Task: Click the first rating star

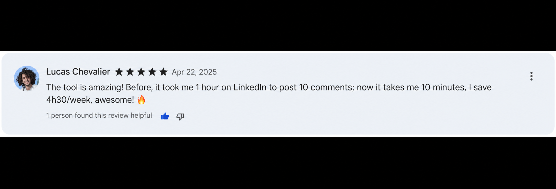Action: click(119, 72)
